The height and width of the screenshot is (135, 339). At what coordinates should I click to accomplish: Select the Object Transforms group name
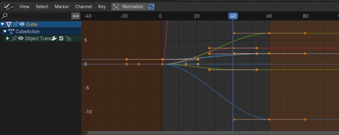click(x=38, y=38)
